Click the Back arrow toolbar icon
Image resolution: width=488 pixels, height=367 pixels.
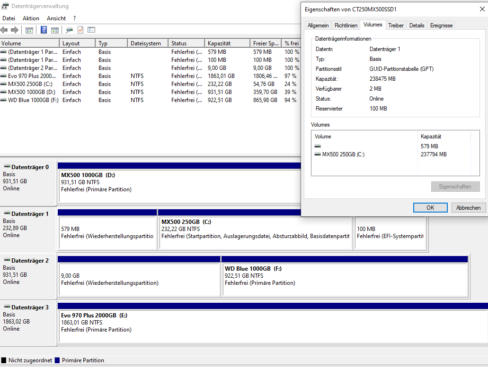4,30
